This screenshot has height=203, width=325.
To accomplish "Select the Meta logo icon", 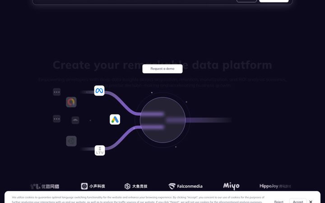I will 99,91.
